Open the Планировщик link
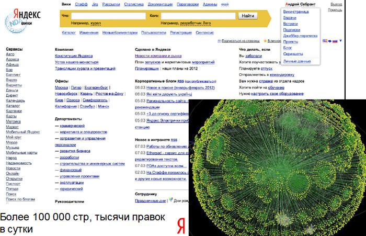366x236 pixels. [x=147, y=69]
